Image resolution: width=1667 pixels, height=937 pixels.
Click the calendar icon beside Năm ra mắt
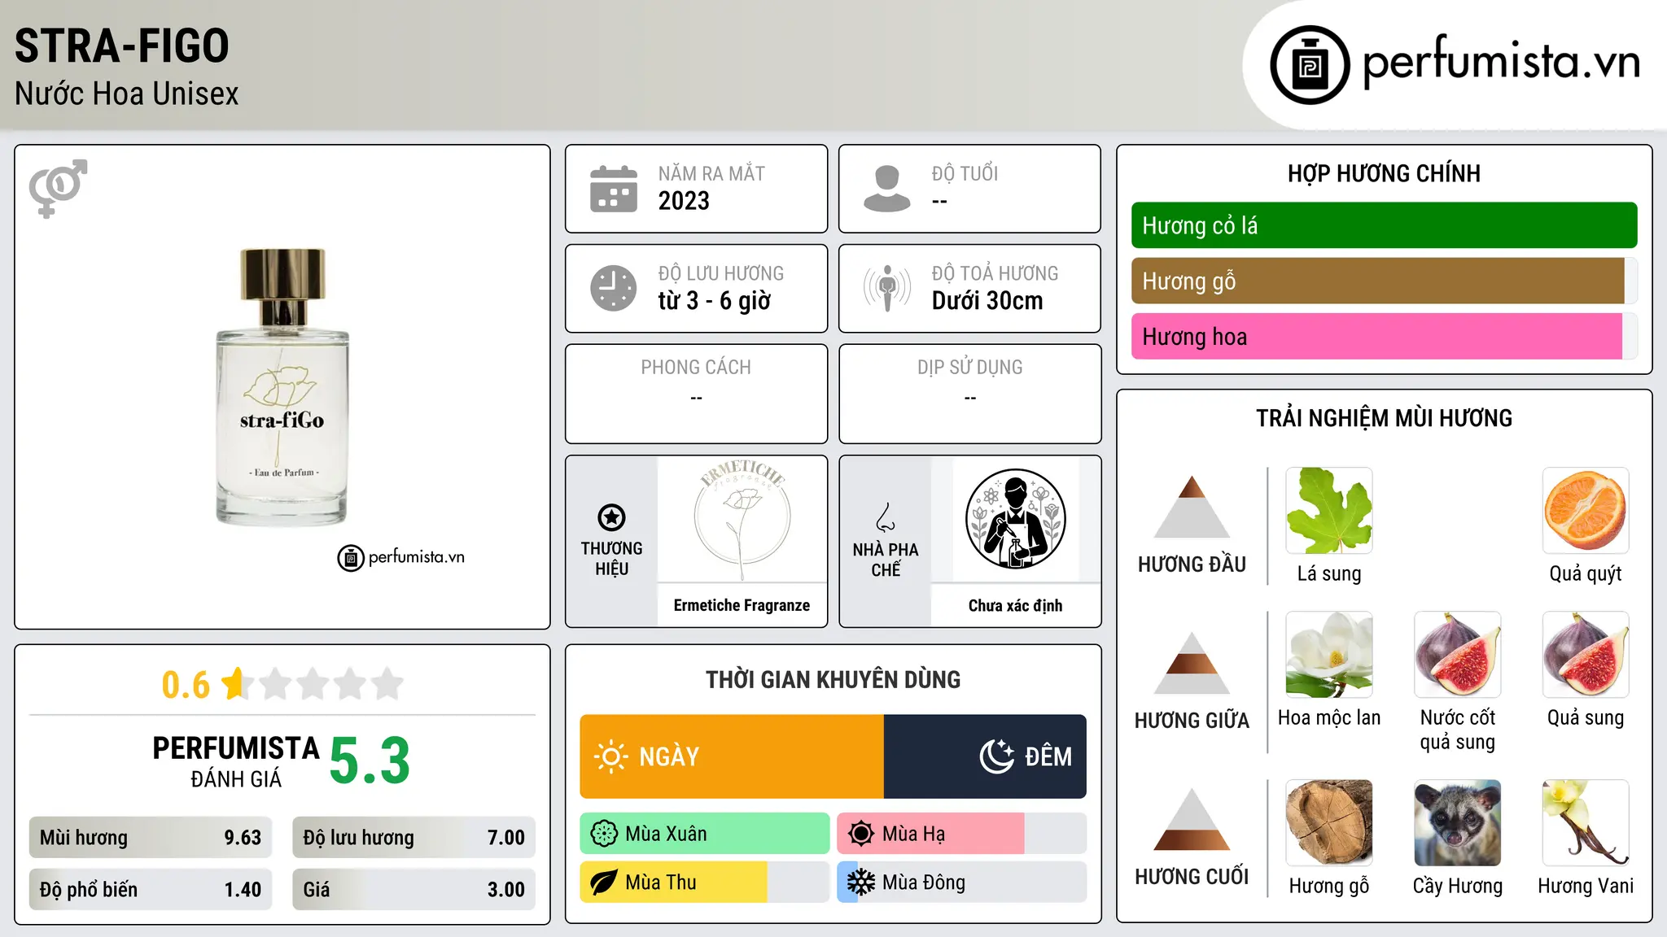pyautogui.click(x=614, y=189)
